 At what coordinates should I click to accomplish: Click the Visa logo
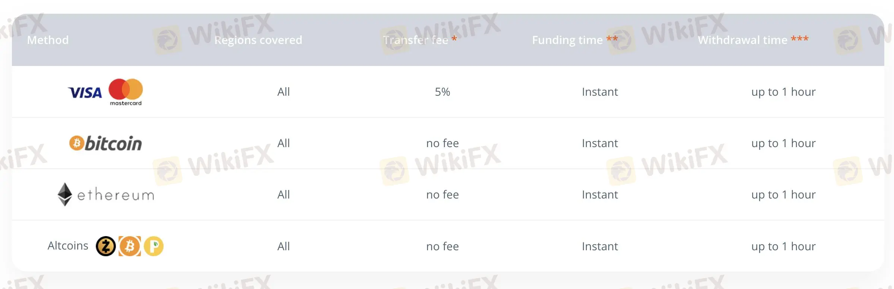coord(85,93)
